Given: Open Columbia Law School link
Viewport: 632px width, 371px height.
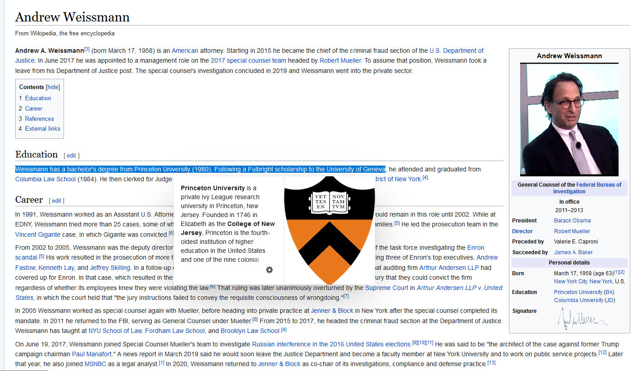Looking at the screenshot, I should tap(45, 179).
